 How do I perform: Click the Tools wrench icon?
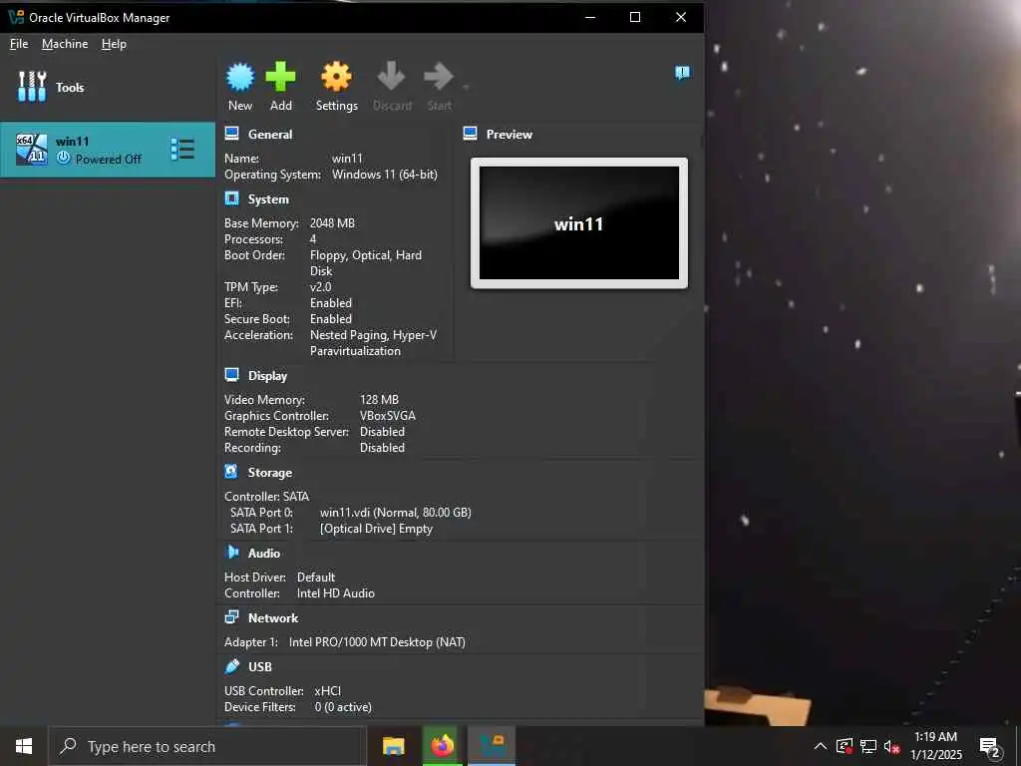[32, 87]
